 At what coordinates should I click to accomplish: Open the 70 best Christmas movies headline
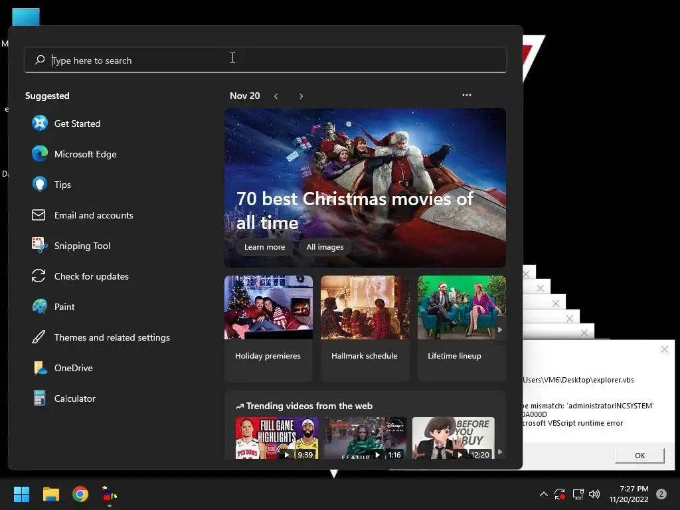point(355,211)
